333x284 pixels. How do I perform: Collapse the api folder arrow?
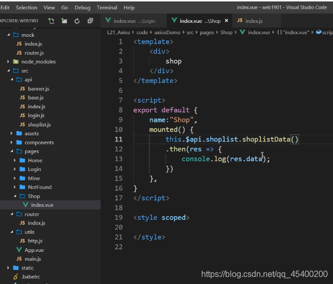click(x=12, y=79)
